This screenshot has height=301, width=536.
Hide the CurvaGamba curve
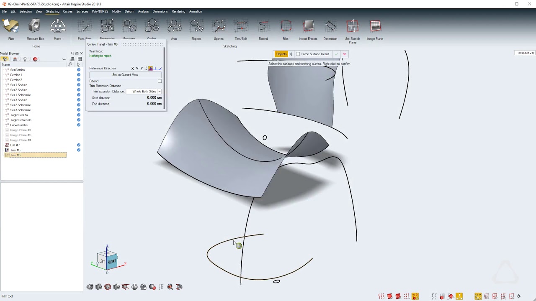coord(79,125)
